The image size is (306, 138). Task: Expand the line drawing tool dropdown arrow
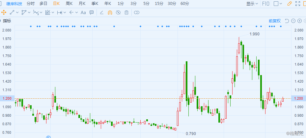pyautogui.click(x=17, y=12)
